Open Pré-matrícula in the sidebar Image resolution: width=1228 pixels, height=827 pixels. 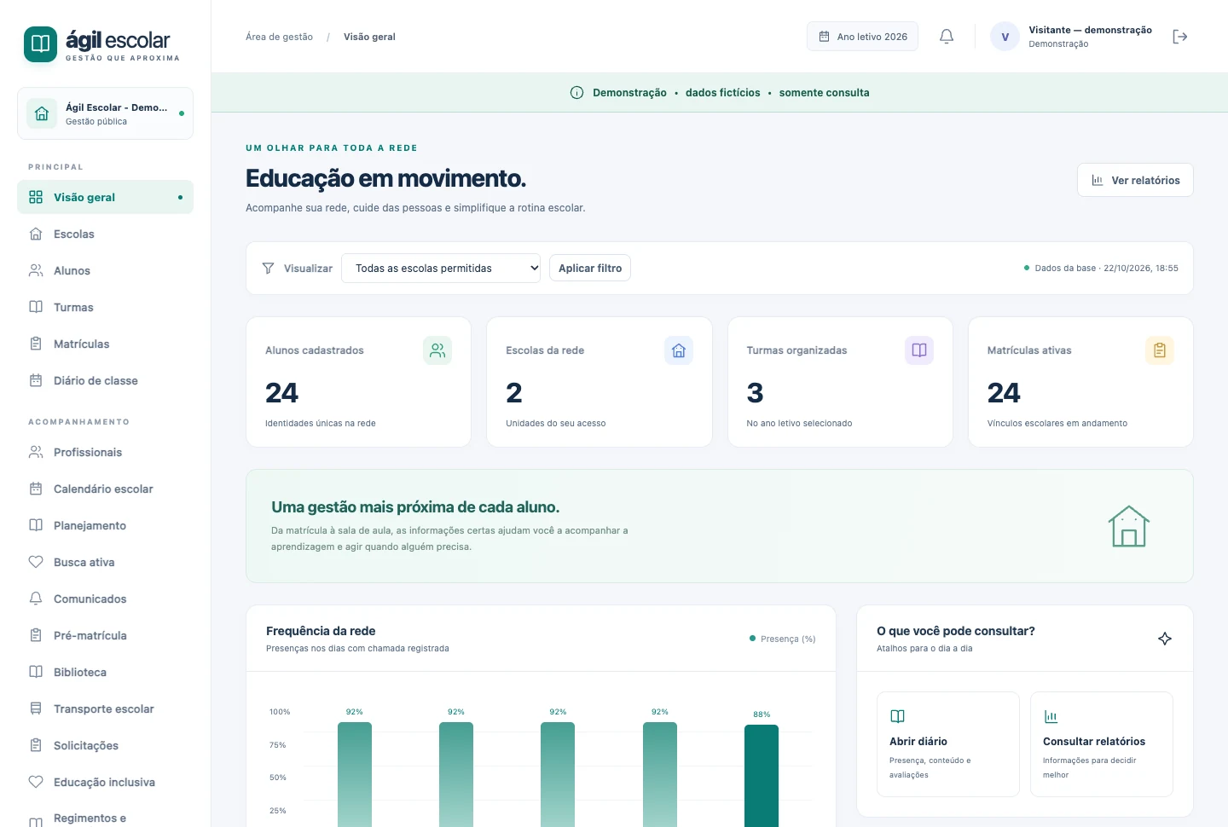click(106, 635)
